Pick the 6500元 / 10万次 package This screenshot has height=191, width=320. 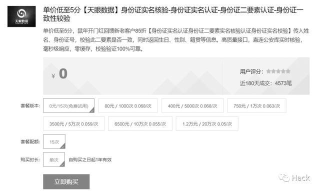(140, 123)
